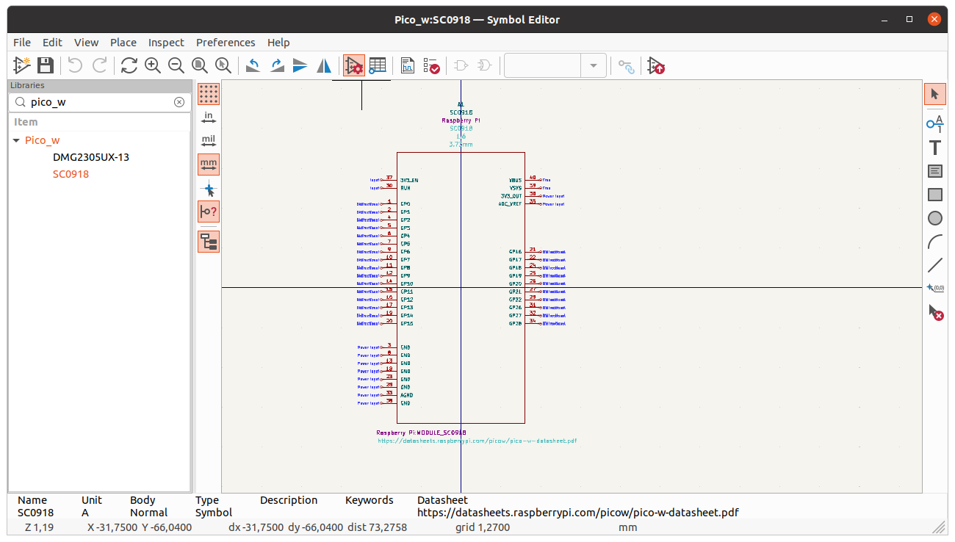Clear the library search field
Viewport: 955px width, 542px height.
(179, 102)
